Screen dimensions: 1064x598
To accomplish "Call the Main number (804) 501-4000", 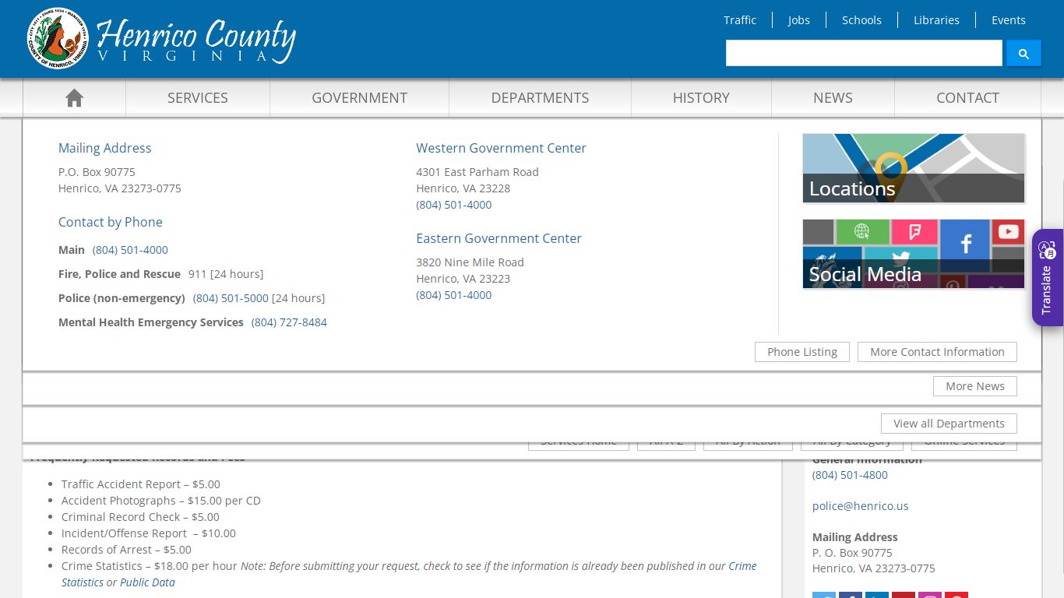I will 130,250.
